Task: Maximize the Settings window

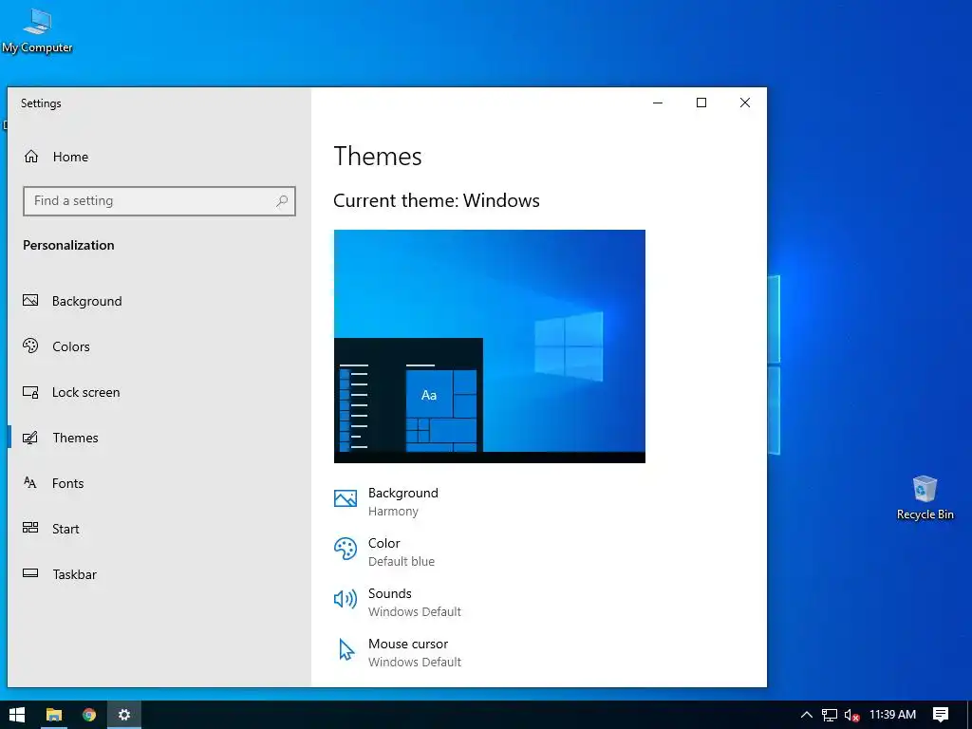Action: tap(701, 103)
